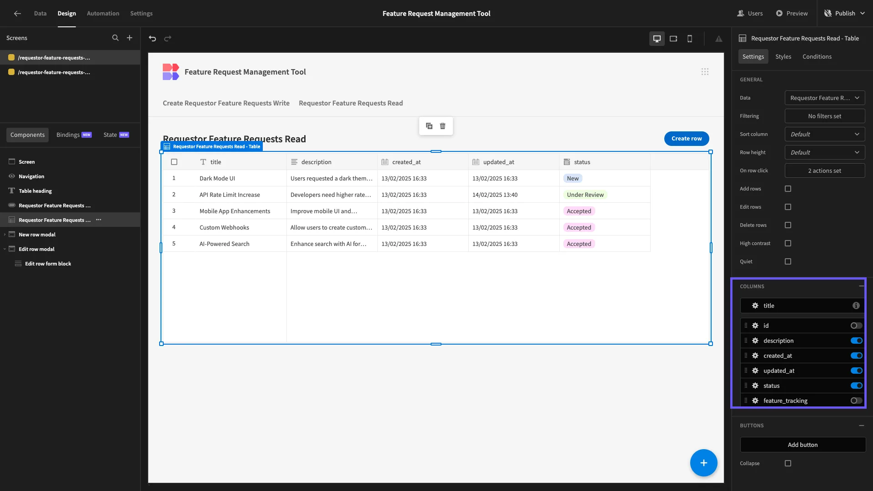This screenshot has width=873, height=491.
Task: Open the top Settings tab
Action: [141, 13]
